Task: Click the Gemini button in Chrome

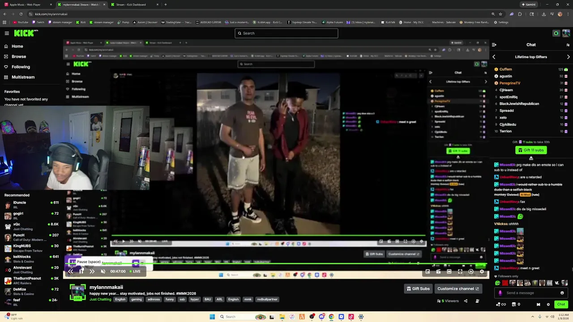Action: [529, 4]
